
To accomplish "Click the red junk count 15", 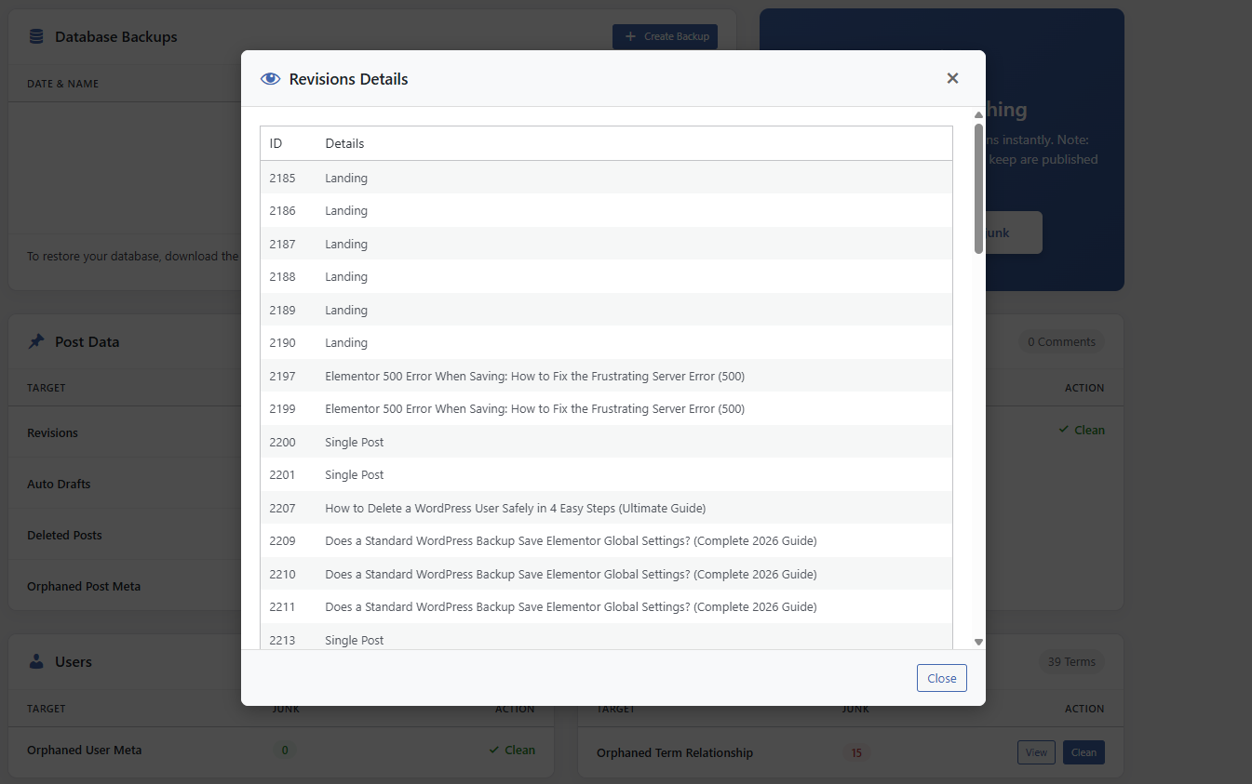I will [x=855, y=751].
